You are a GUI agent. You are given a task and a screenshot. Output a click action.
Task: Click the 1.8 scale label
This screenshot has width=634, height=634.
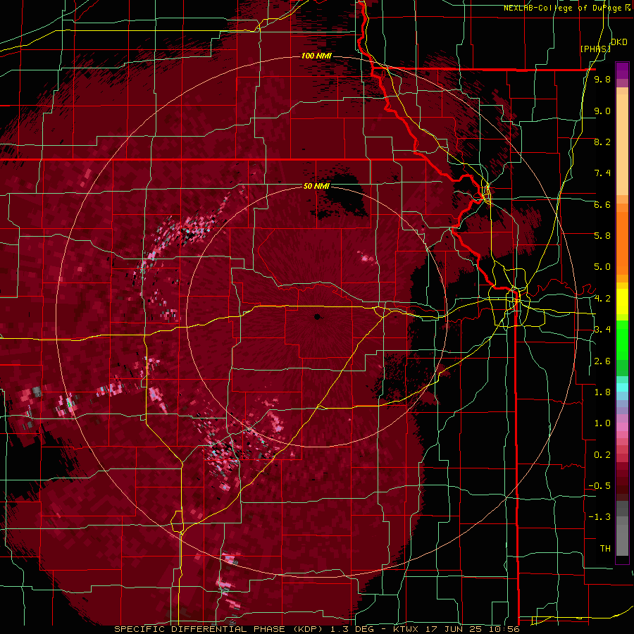pos(602,392)
